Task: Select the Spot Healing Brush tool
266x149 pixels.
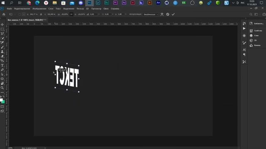Action: click(2, 43)
